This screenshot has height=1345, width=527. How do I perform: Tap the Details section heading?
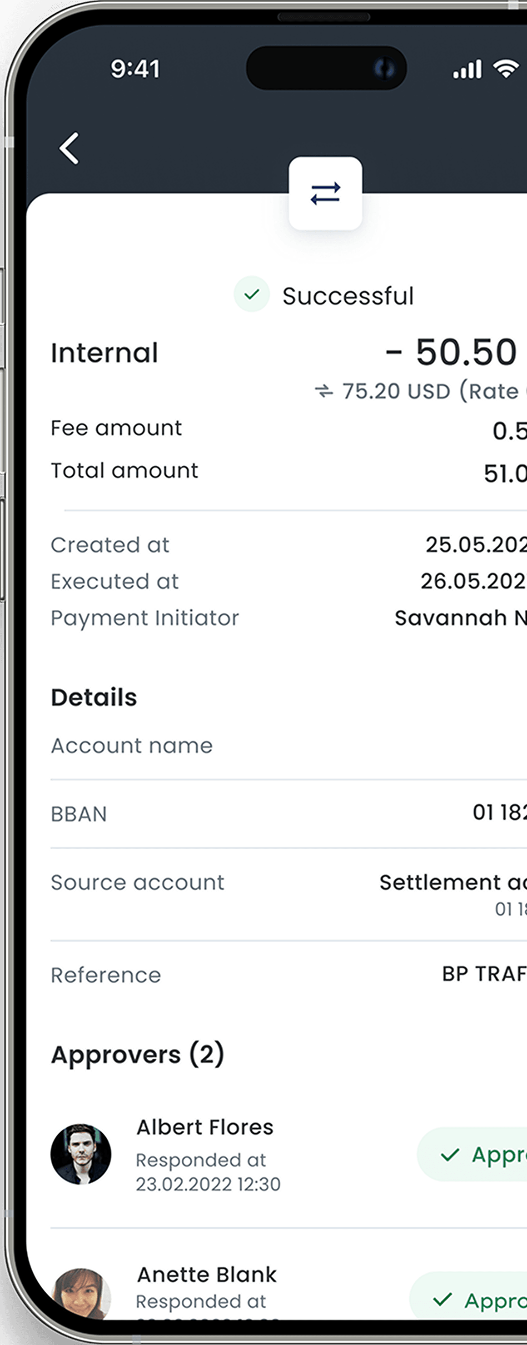[94, 697]
